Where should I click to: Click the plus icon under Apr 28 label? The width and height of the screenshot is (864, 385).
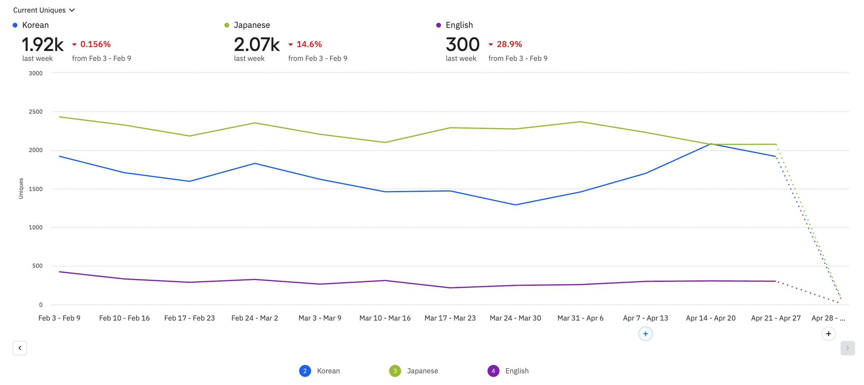tap(828, 334)
